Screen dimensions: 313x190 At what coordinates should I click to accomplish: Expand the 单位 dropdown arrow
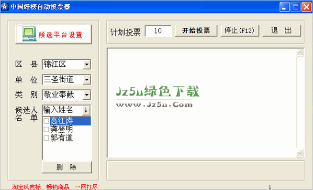click(87, 80)
